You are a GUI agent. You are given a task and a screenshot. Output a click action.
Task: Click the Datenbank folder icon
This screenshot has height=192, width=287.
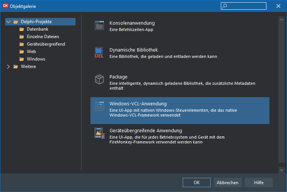(x=22, y=29)
